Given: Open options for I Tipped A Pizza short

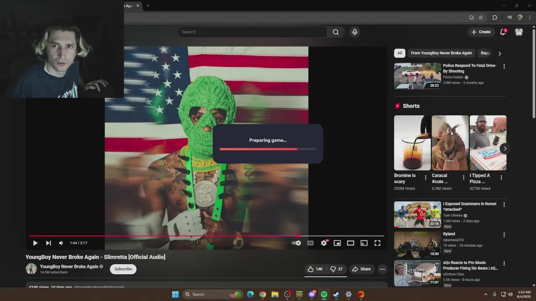Looking at the screenshot, I should click(501, 178).
